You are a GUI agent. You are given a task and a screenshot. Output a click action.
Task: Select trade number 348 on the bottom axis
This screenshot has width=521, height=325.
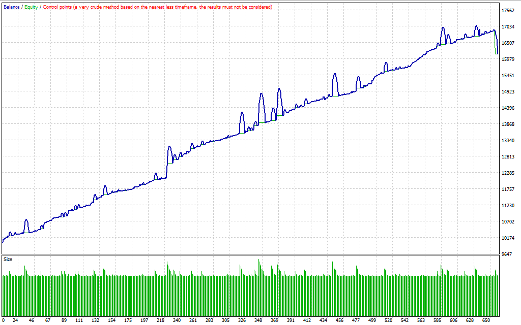click(258, 320)
